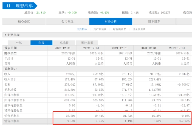This screenshot has height=125, width=192.
Task: Choose the 年报 report filter
Action: coord(41,43)
